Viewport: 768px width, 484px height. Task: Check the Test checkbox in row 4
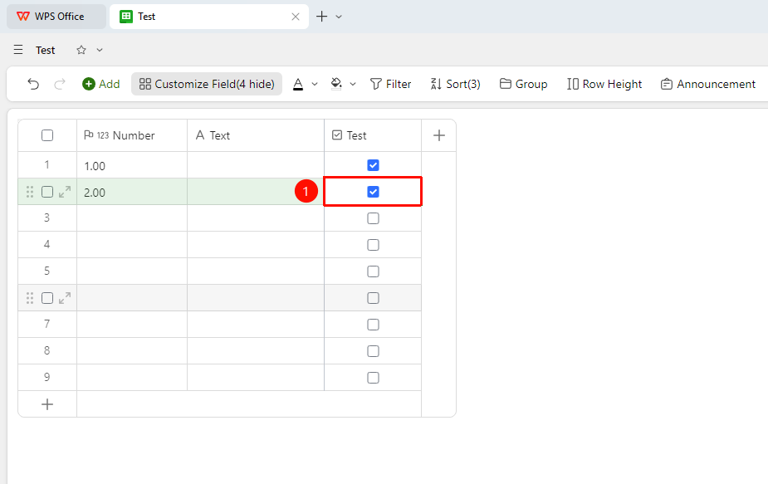coord(373,244)
